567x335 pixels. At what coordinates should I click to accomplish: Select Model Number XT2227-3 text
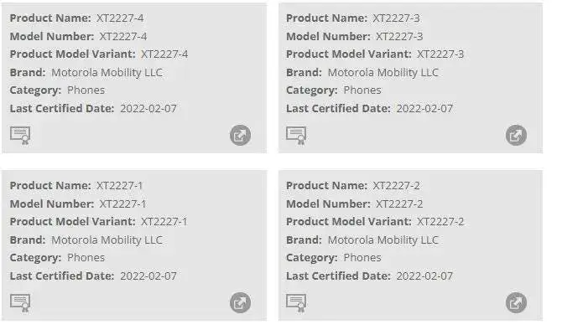click(399, 37)
